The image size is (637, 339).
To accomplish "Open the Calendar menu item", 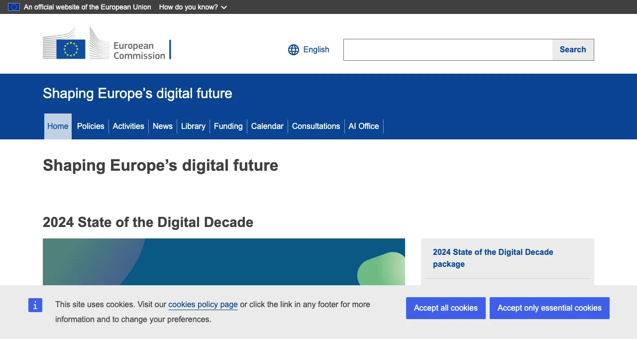I will click(267, 126).
